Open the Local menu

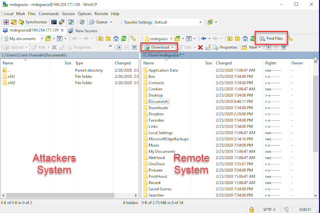coord(8,14)
